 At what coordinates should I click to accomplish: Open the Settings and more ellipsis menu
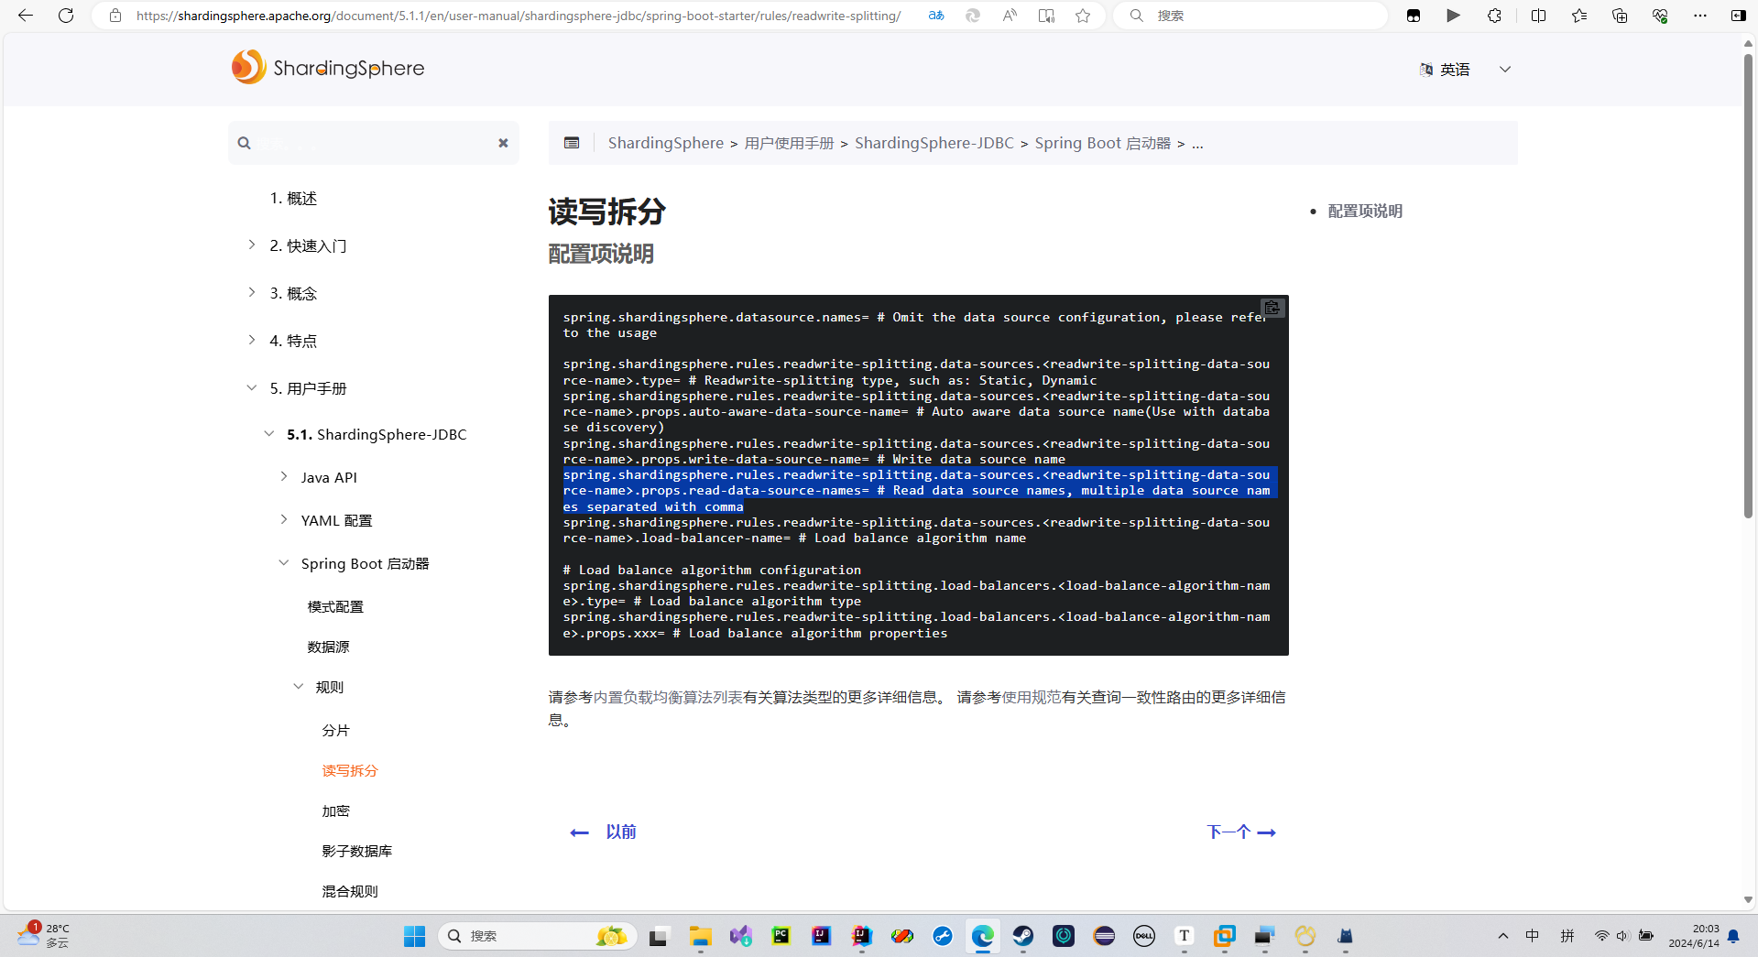point(1700,16)
